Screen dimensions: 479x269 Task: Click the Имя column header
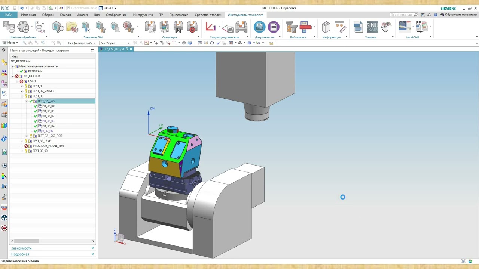click(x=52, y=56)
